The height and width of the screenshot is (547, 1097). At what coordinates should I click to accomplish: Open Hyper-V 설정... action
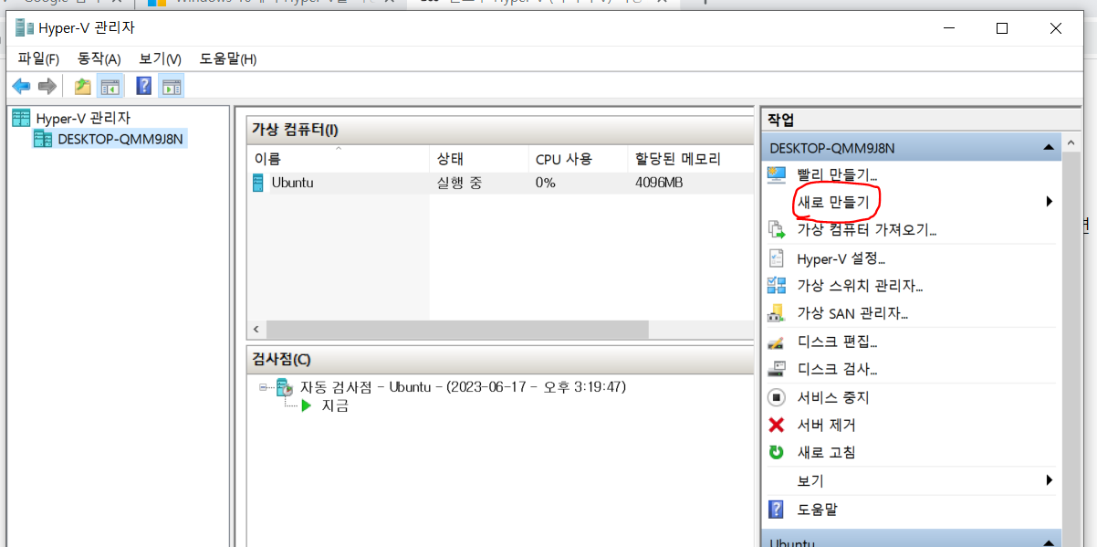pos(841,258)
